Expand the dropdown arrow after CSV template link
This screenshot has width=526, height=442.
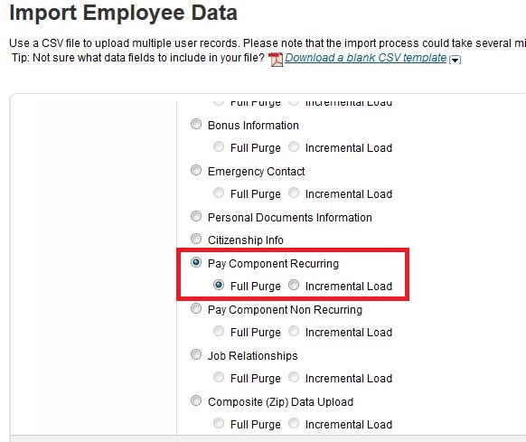coord(455,60)
